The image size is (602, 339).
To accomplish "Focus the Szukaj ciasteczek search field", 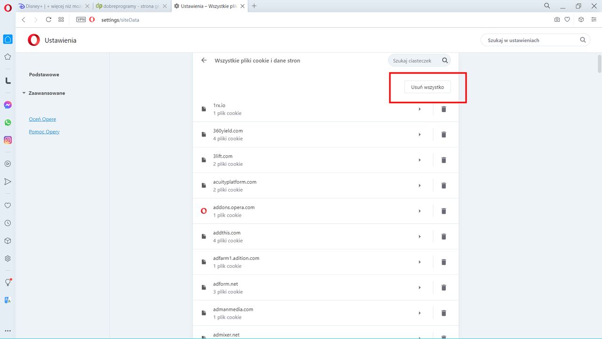I will tap(419, 60).
